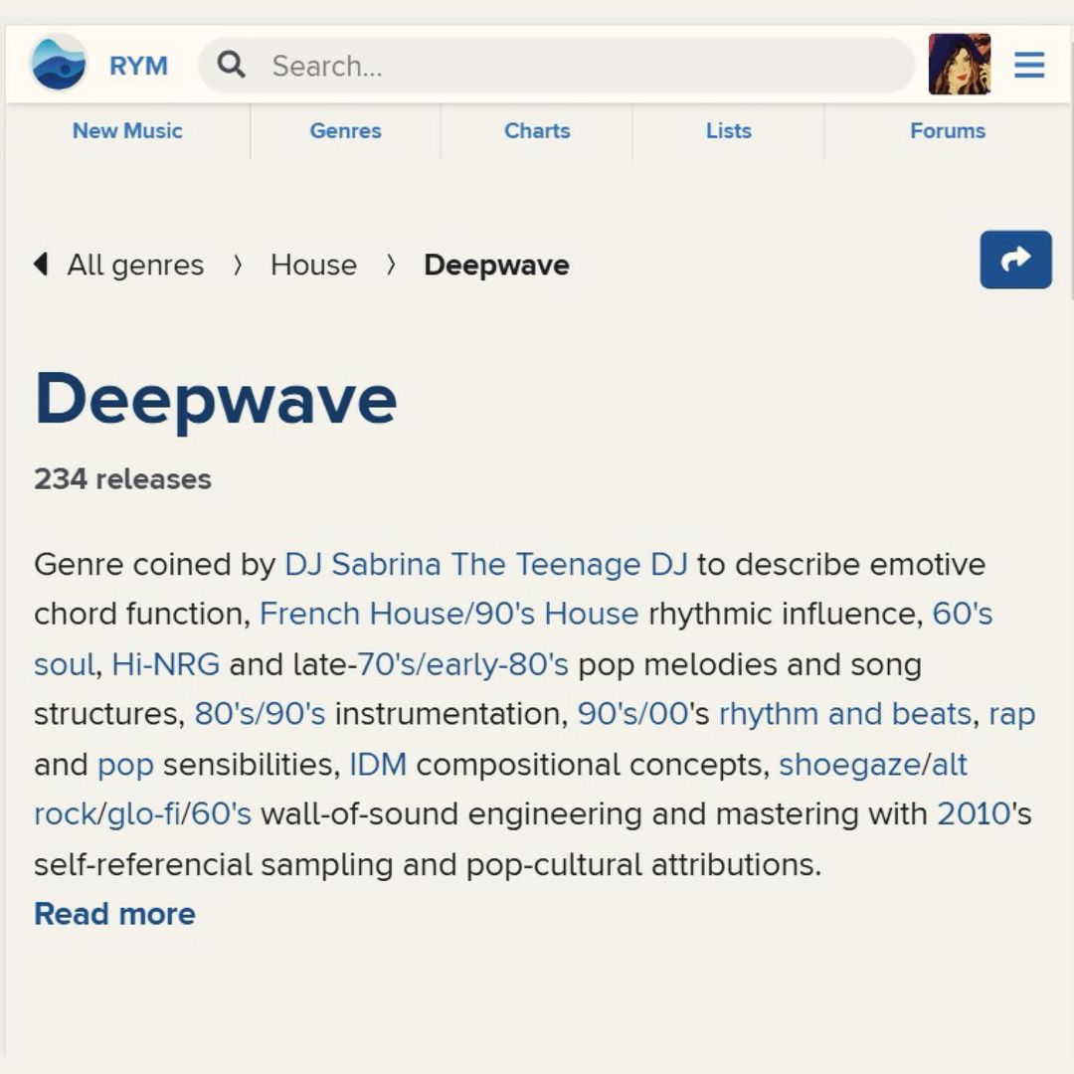
Task: Go to the Charts tab
Action: (x=537, y=131)
